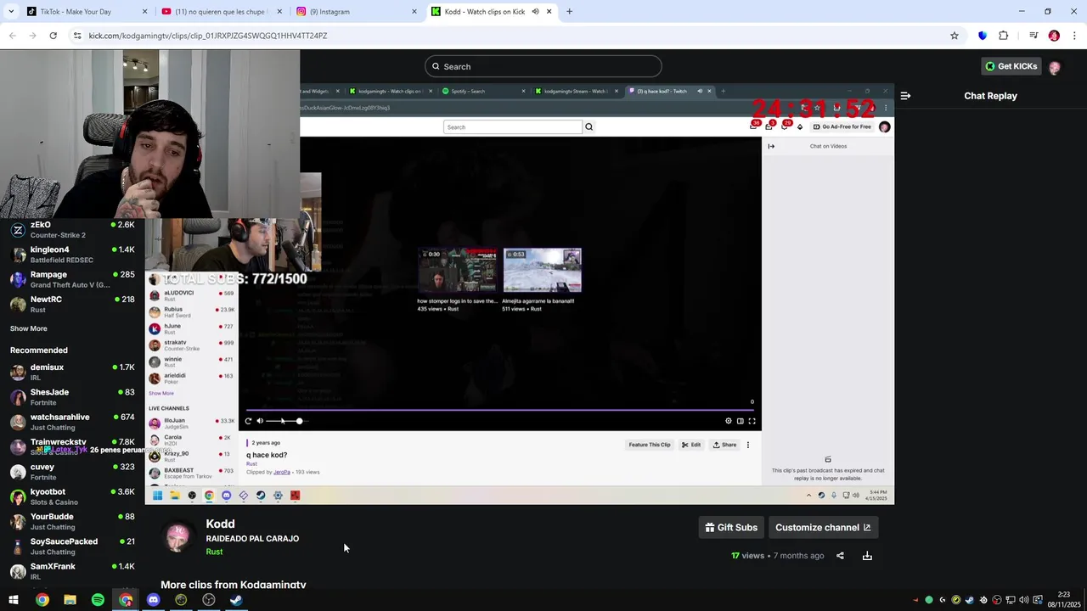Viewport: 1087px width, 611px height.
Task: Open the Almejita agarrame la banana thumbnail
Action: [x=542, y=270]
